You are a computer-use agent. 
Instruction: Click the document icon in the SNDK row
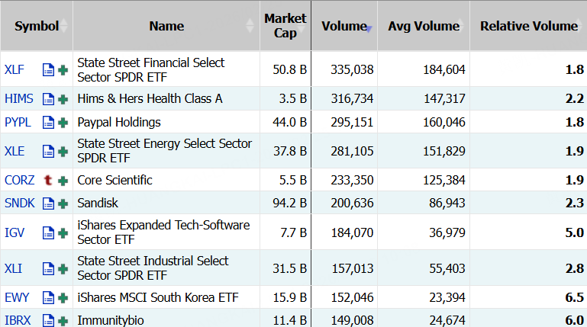tap(48, 204)
